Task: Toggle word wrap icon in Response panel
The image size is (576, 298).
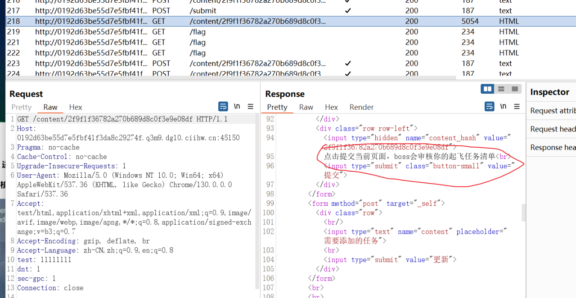Action: [489, 107]
